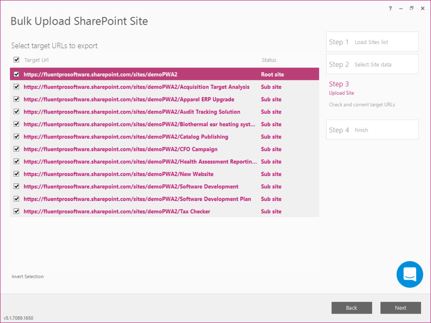Click the Root site status cell
This screenshot has height=323, width=431.
point(273,74)
